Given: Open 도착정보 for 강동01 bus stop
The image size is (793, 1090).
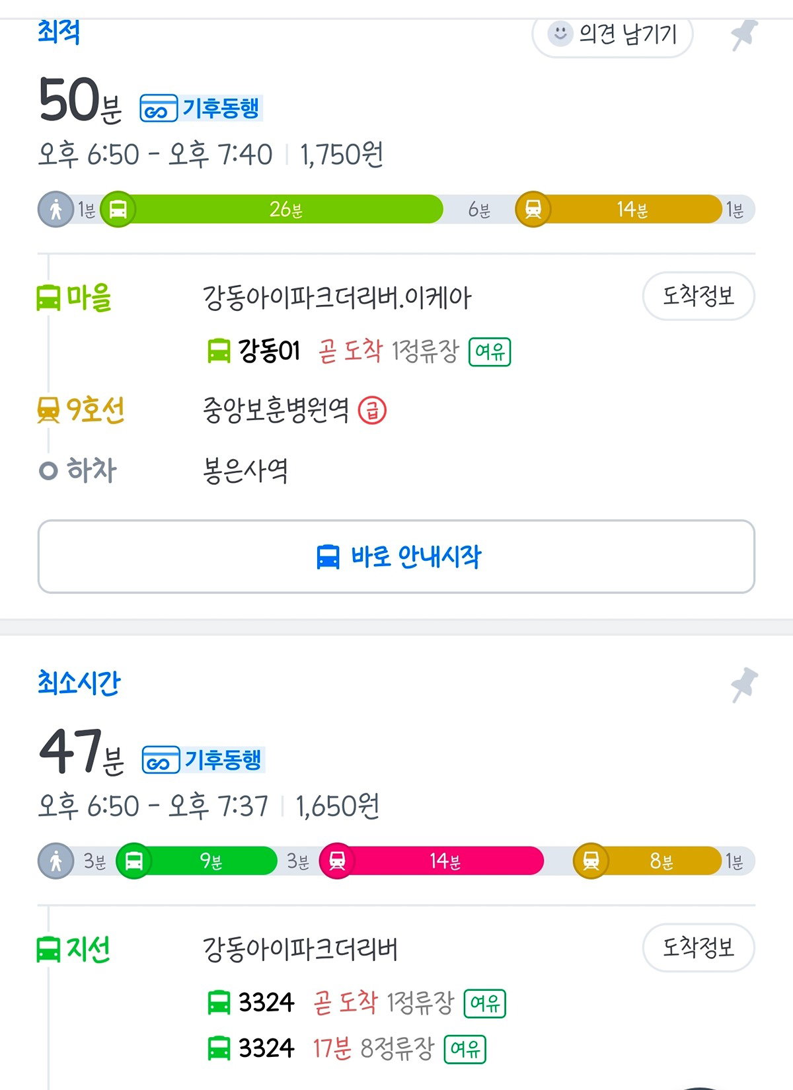Looking at the screenshot, I should pyautogui.click(x=699, y=296).
